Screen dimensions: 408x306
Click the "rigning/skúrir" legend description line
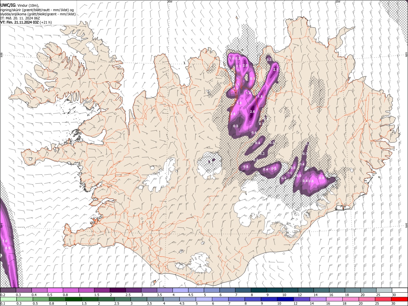coord(37,10)
